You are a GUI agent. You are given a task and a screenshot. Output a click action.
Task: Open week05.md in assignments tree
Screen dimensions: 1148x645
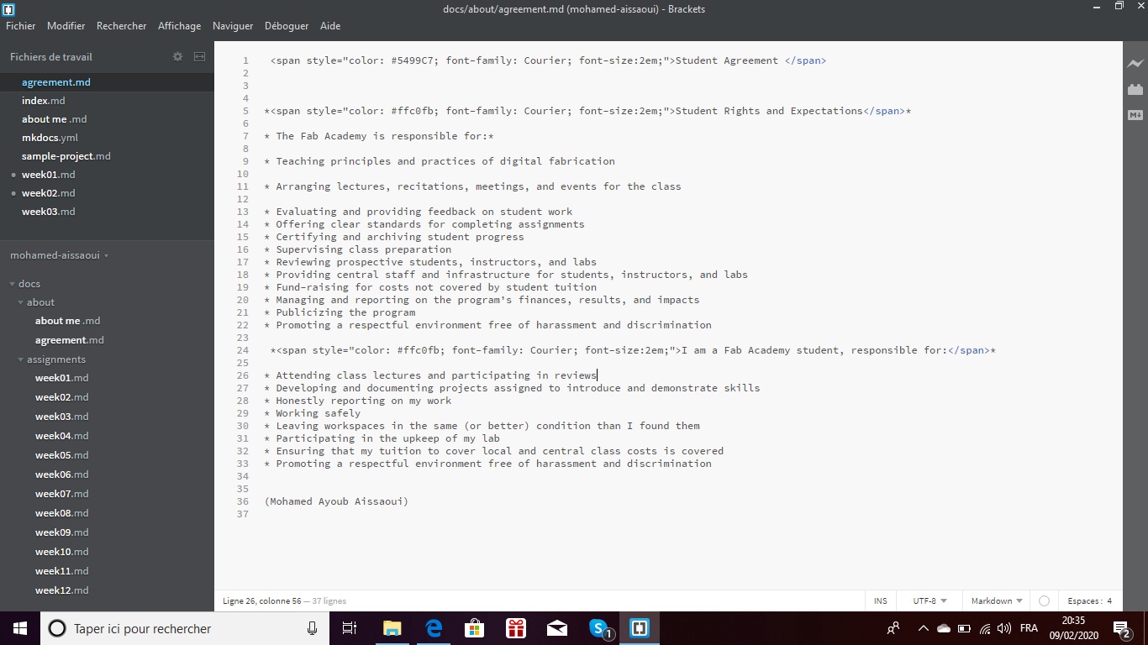point(61,455)
